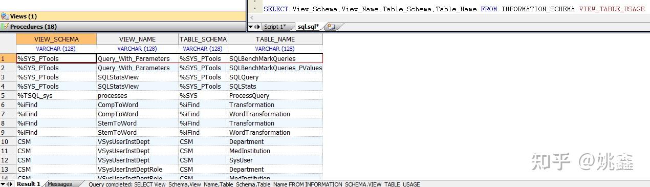This screenshot has width=650, height=187.
Task: Click SQLStatsView cell in row 3
Action: [x=137, y=77]
